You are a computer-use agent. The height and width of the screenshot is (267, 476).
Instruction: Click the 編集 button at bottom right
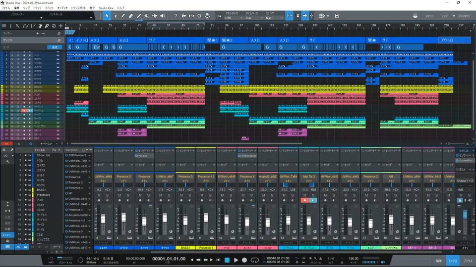[438, 260]
